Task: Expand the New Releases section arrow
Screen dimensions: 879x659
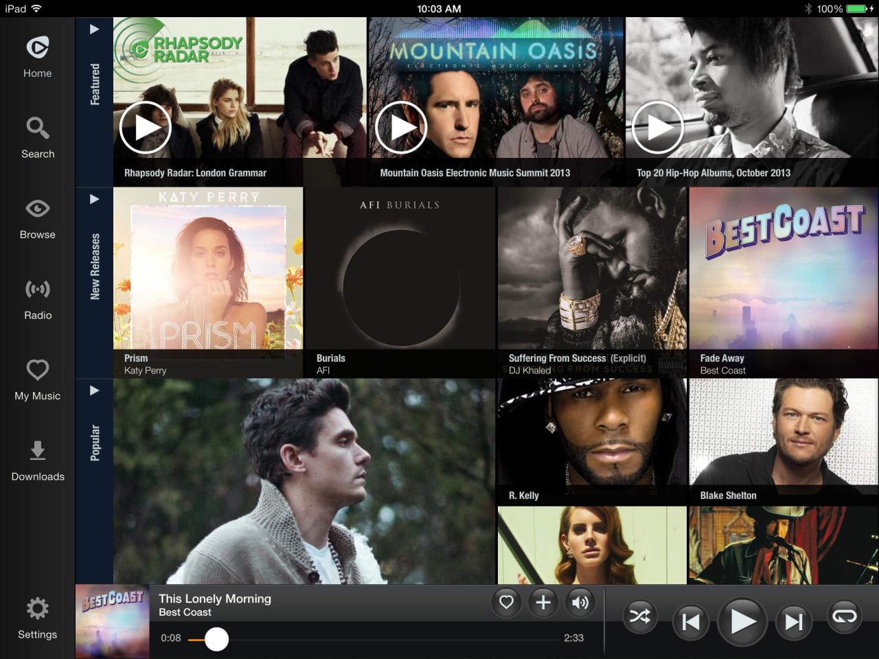Action: pyautogui.click(x=94, y=199)
